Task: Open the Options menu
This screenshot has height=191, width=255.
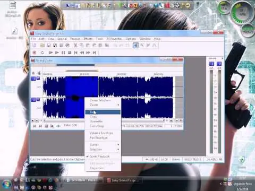Action: [x=131, y=39]
